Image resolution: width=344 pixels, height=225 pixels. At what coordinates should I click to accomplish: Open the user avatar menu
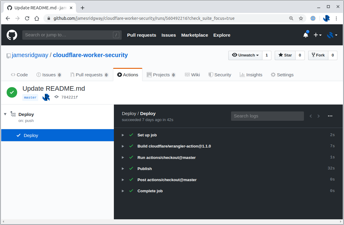click(332, 35)
